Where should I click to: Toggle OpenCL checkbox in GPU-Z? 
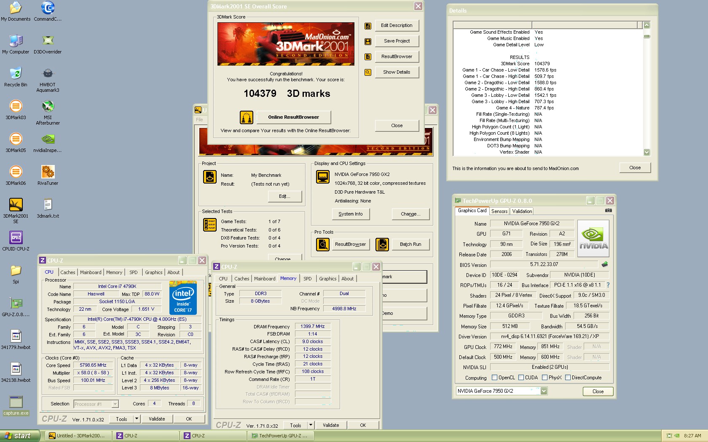point(495,378)
